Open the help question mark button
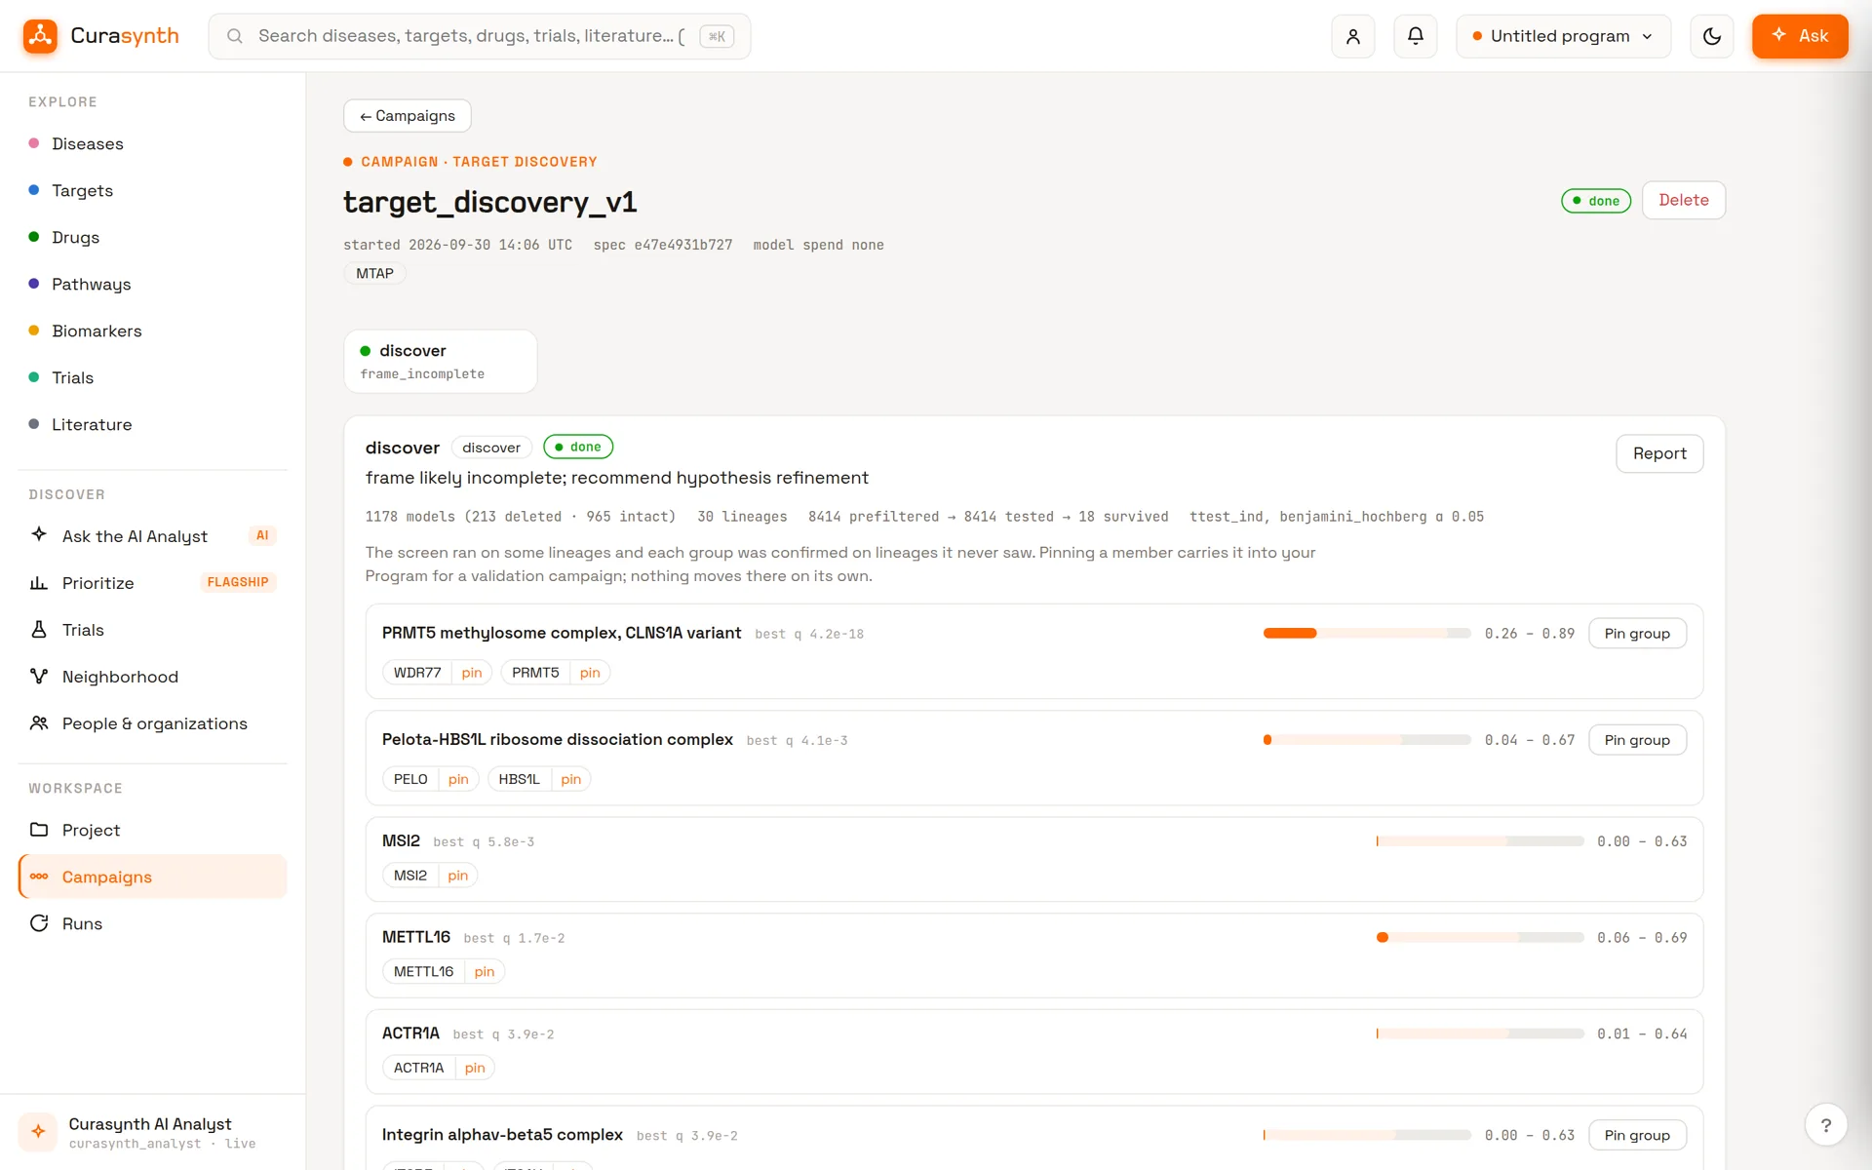 (x=1826, y=1125)
